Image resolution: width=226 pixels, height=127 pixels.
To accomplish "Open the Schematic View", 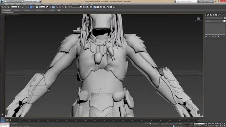I will (101, 7).
